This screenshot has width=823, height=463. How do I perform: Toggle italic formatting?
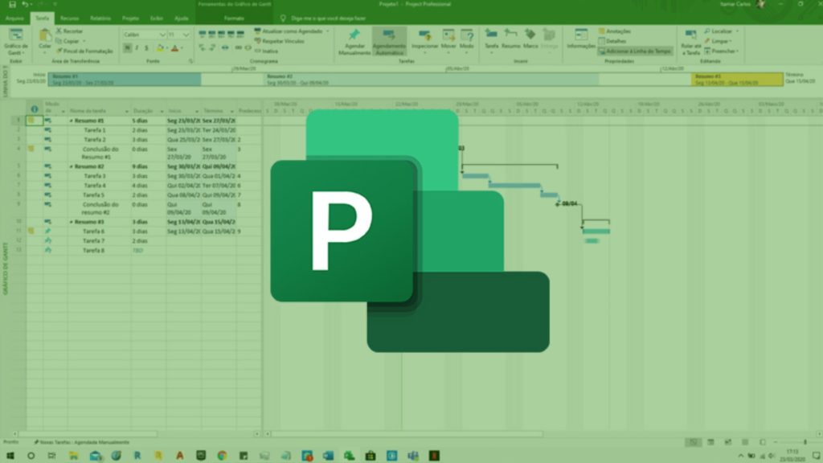point(137,48)
